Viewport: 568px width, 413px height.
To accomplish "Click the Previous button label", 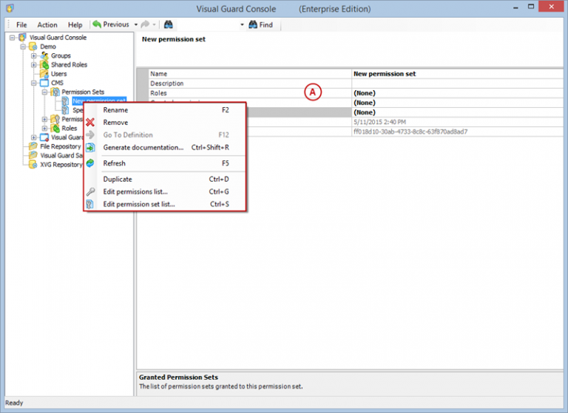I will pos(116,24).
